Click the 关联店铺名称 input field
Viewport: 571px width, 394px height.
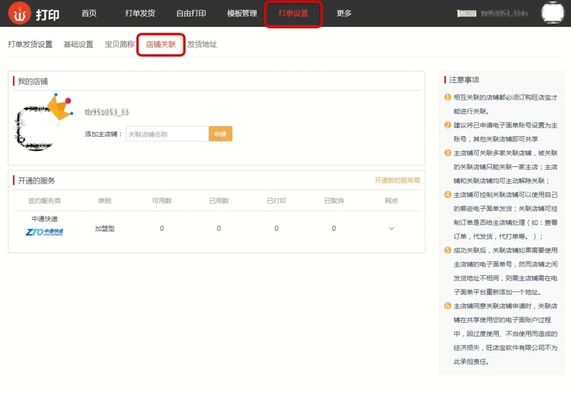tap(167, 134)
